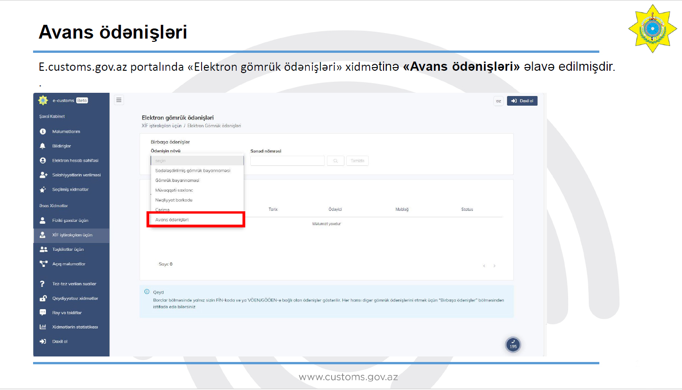Open Fiziki şəxslər üçün section

coord(70,220)
